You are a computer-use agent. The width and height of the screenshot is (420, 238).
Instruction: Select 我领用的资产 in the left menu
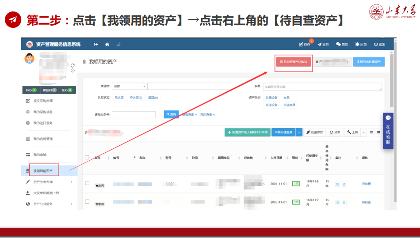point(43,170)
